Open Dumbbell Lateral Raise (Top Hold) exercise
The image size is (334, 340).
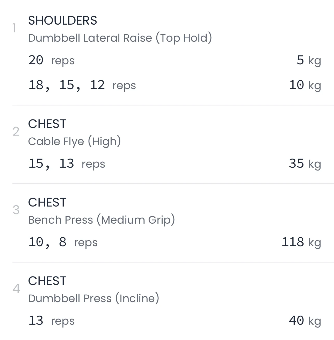120,38
